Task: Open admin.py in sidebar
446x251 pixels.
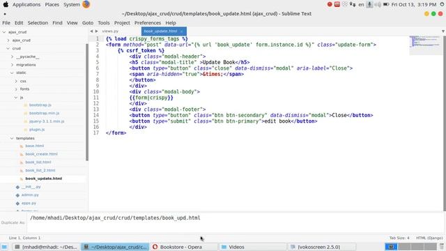Action: [x=30, y=195]
